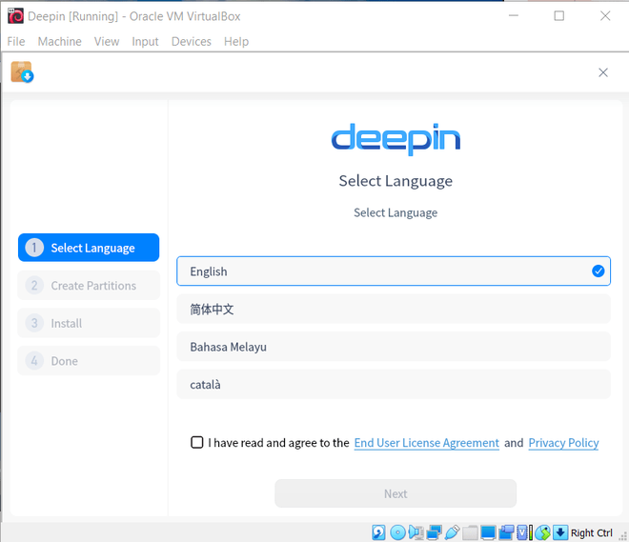The image size is (629, 542).
Task: Click the blue checkmark on English row
Action: click(x=599, y=271)
